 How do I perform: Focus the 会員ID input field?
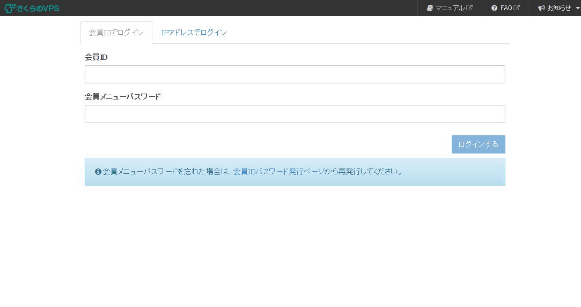pyautogui.click(x=295, y=74)
